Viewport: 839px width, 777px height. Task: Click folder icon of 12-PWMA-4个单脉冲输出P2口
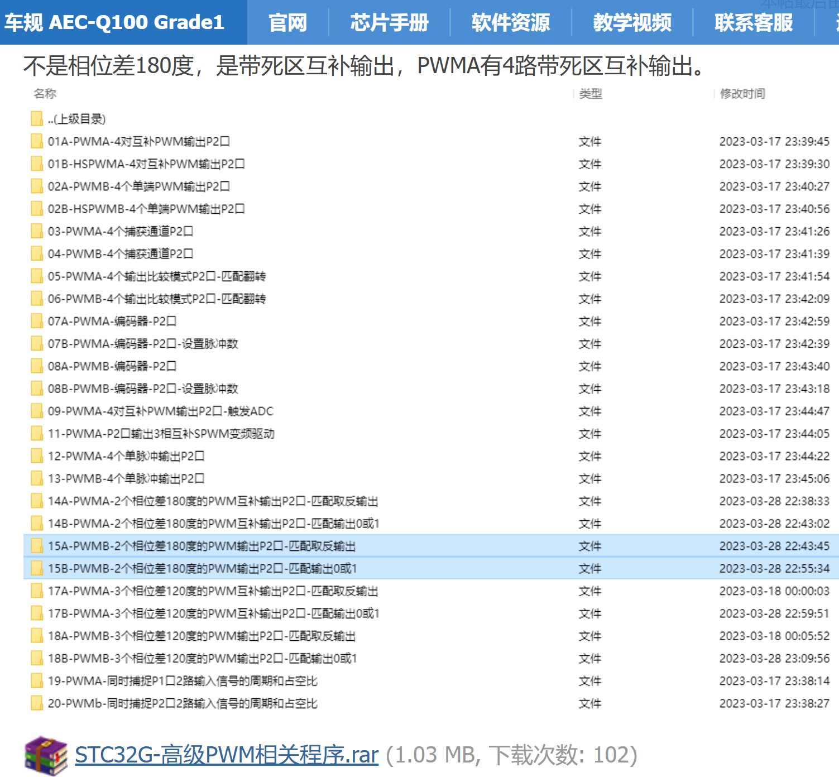[37, 455]
